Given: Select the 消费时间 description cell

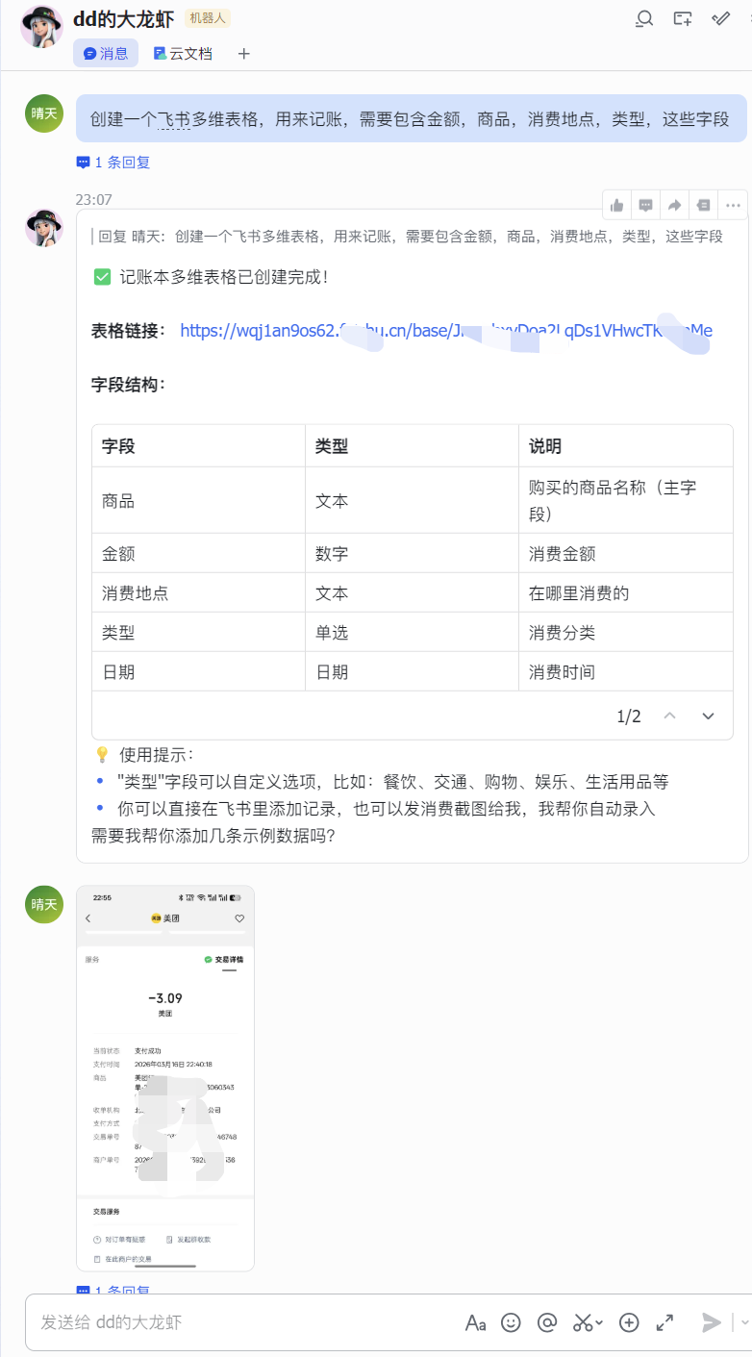Looking at the screenshot, I should [626, 672].
